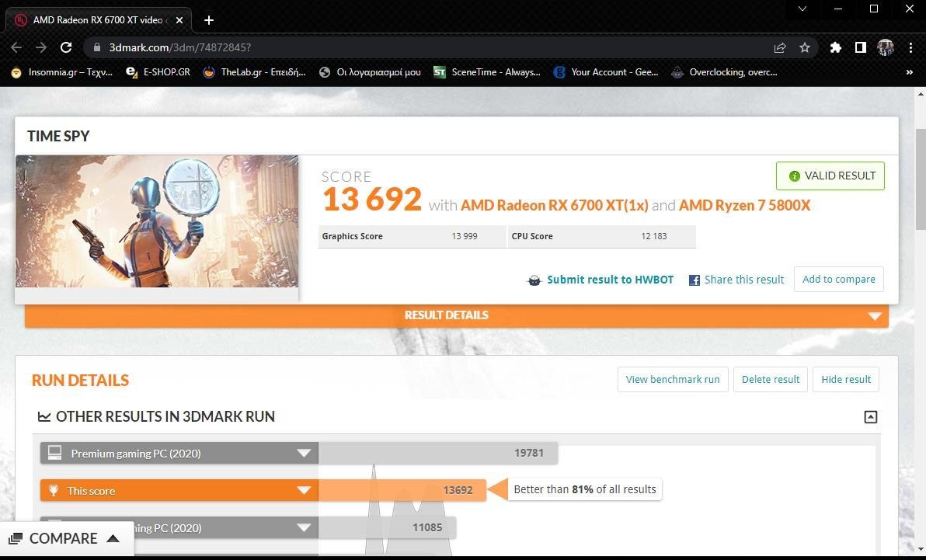The height and width of the screenshot is (560, 926).
Task: Share this page from address bar
Action: coord(779,47)
